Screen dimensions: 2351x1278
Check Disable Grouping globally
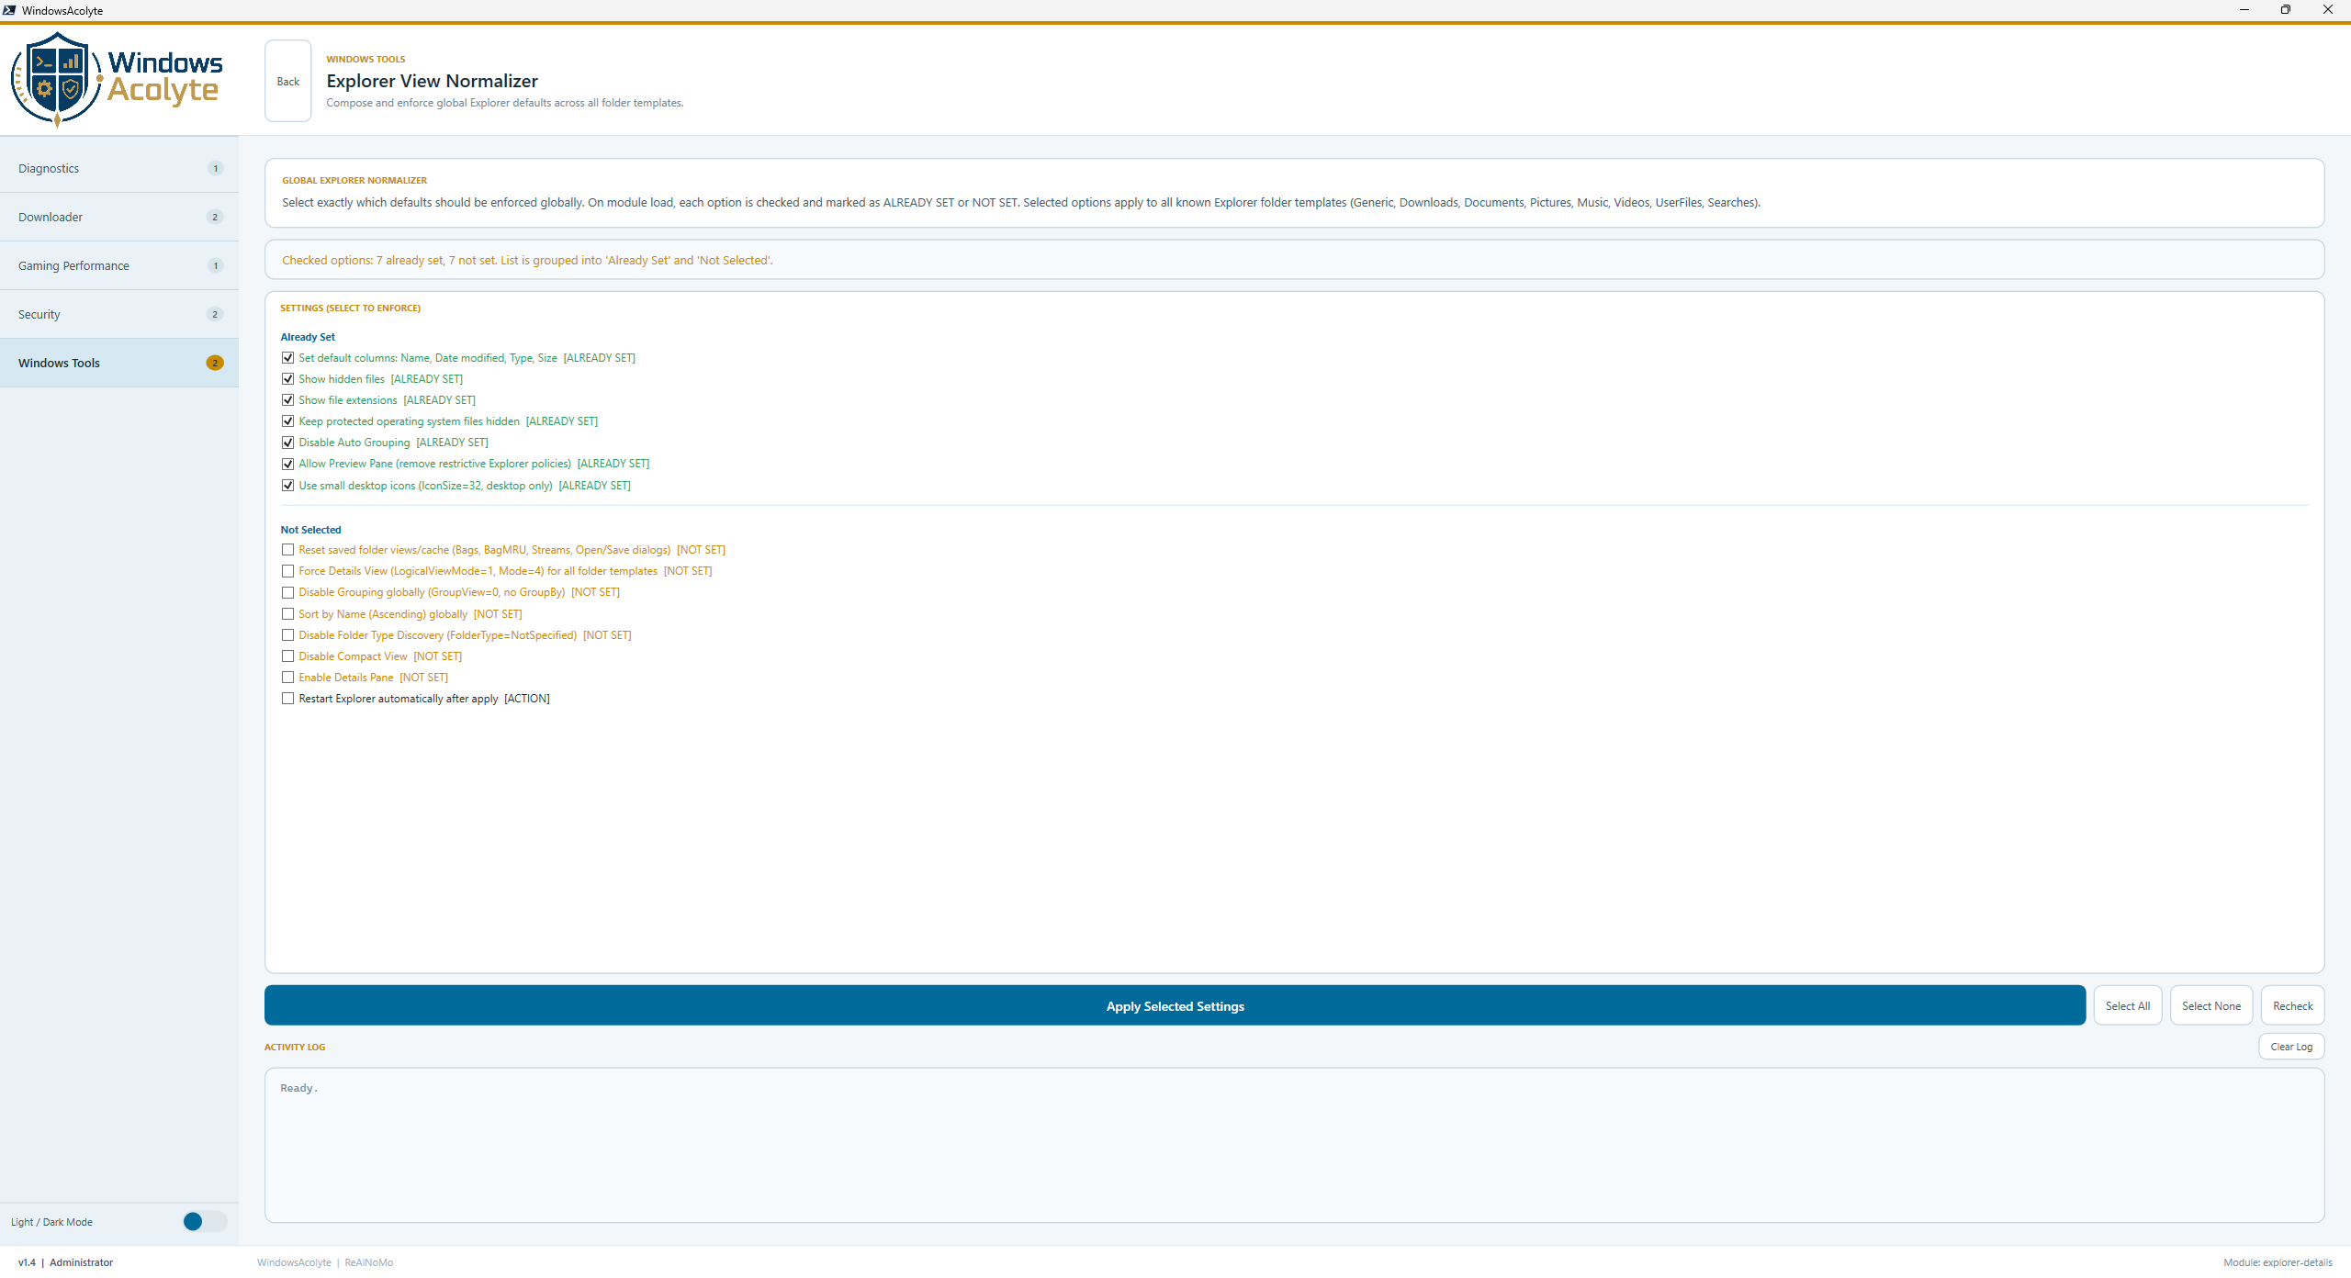click(288, 592)
